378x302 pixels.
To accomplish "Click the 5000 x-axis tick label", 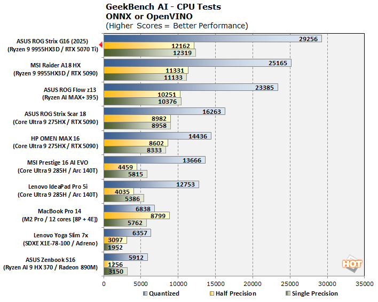I will (141, 284).
